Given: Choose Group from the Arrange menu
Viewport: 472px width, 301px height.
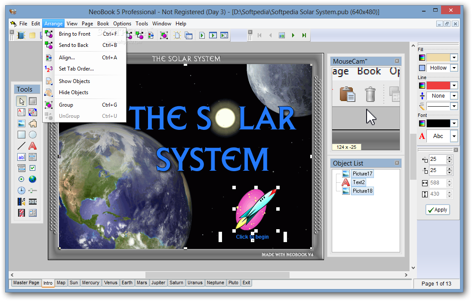Looking at the screenshot, I should click(x=85, y=105).
